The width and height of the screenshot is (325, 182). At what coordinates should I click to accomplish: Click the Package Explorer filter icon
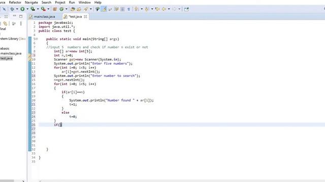(14, 24)
